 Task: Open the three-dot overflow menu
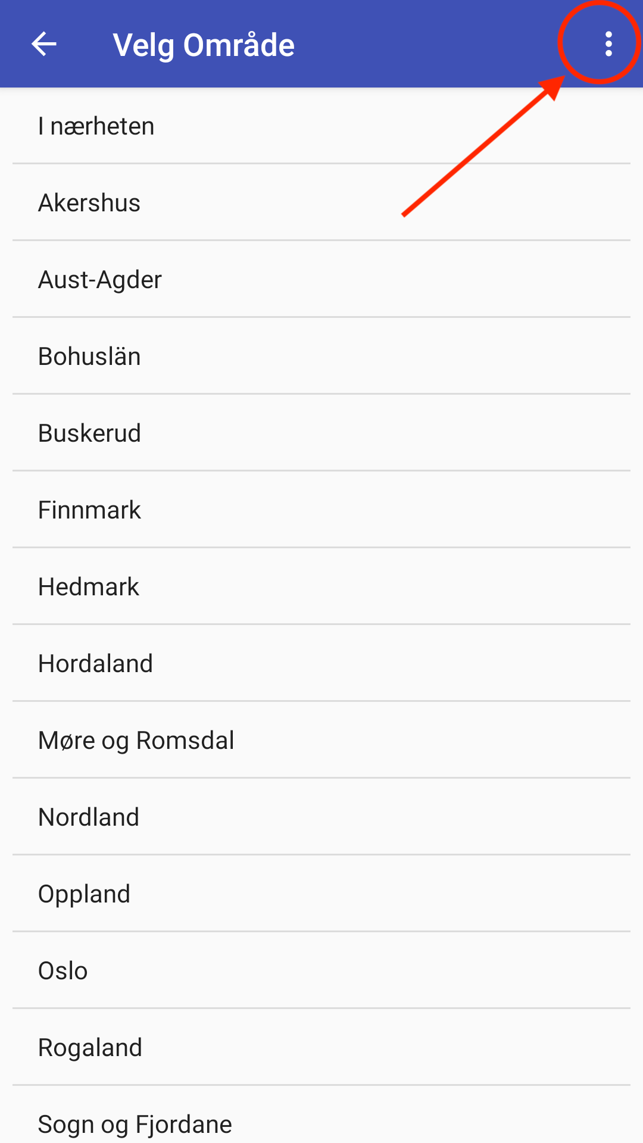(608, 44)
